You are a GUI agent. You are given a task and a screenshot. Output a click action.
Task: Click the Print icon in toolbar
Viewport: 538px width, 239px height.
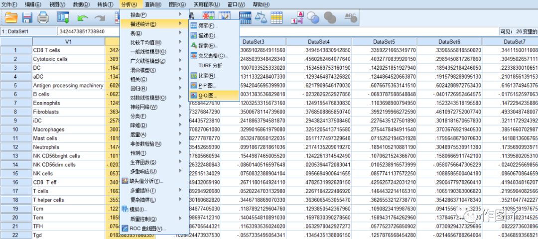(43, 17)
